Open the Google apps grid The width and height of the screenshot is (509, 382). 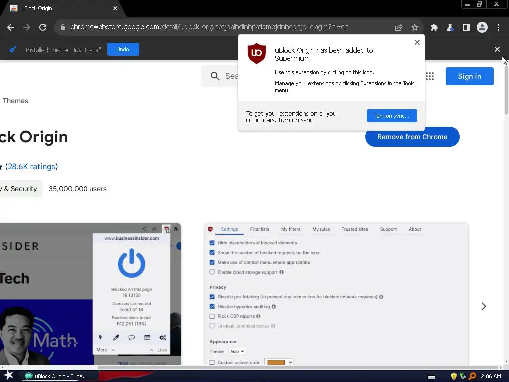430,76
